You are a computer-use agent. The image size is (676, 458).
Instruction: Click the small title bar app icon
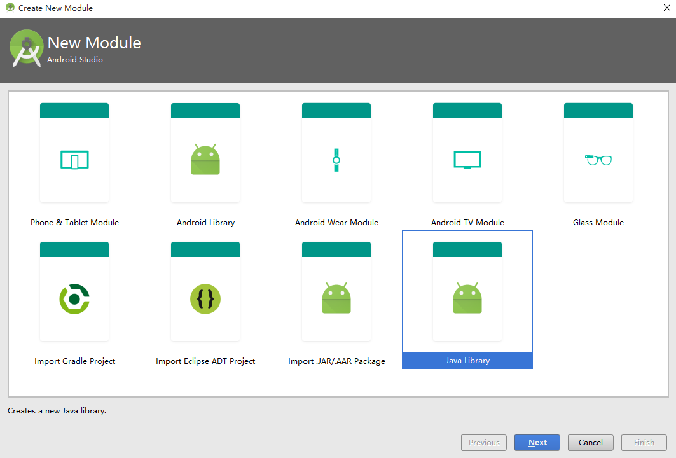[10, 8]
